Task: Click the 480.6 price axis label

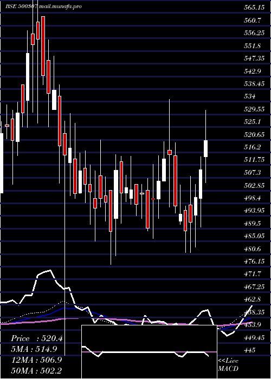Action: coord(252,249)
